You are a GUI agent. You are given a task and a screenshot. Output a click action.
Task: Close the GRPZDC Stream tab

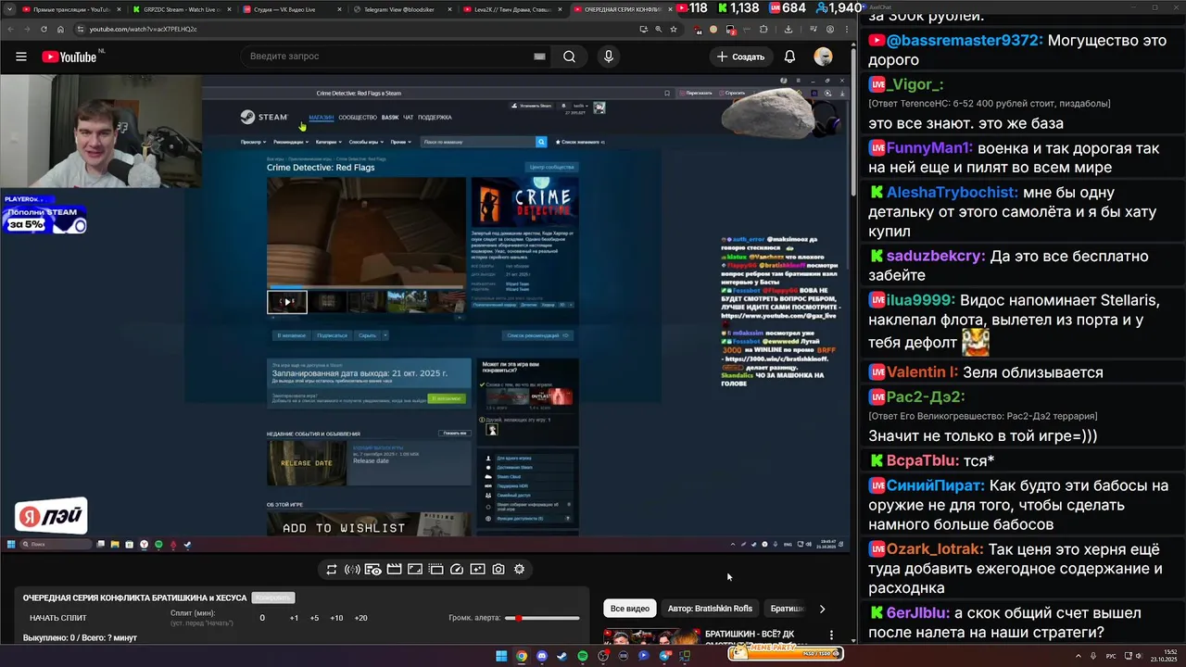(x=229, y=9)
